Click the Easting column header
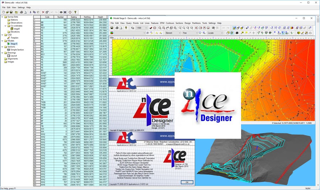The height and width of the screenshot is (190, 320). coord(74,17)
